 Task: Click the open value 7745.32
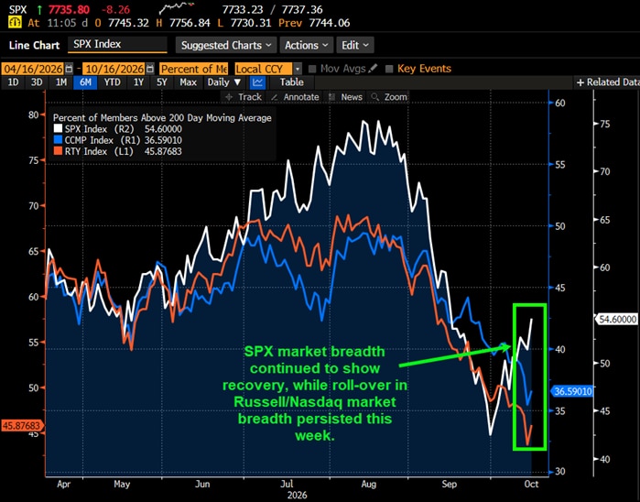point(128,23)
